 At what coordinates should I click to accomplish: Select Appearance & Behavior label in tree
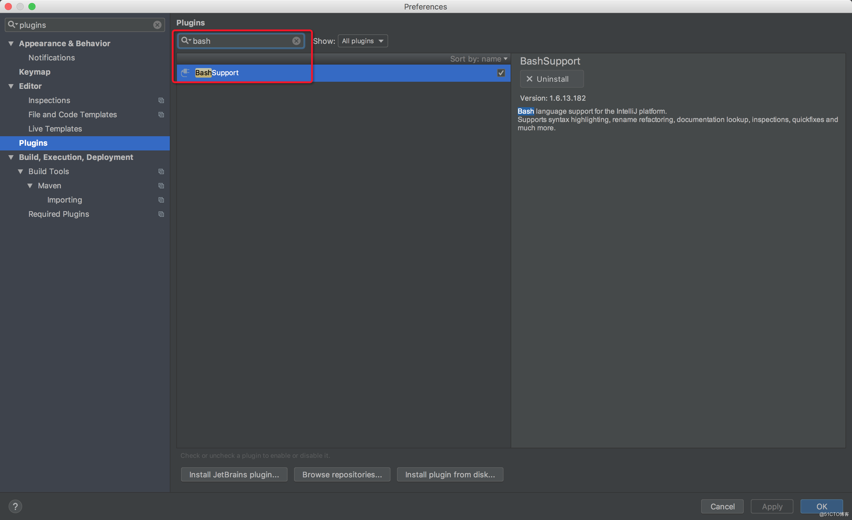(65, 44)
